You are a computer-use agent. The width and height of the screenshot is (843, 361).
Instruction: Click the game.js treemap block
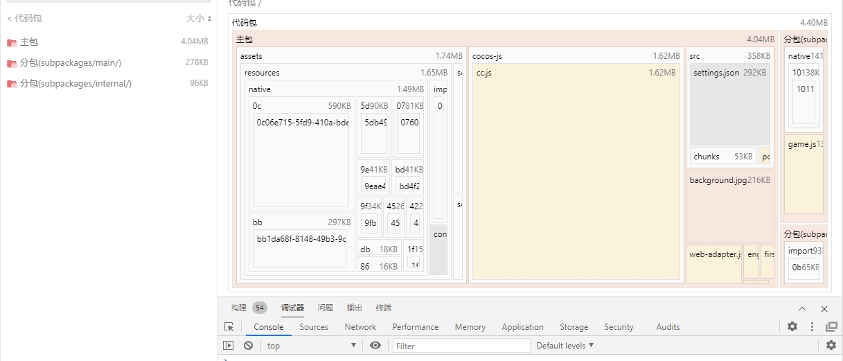pos(804,175)
